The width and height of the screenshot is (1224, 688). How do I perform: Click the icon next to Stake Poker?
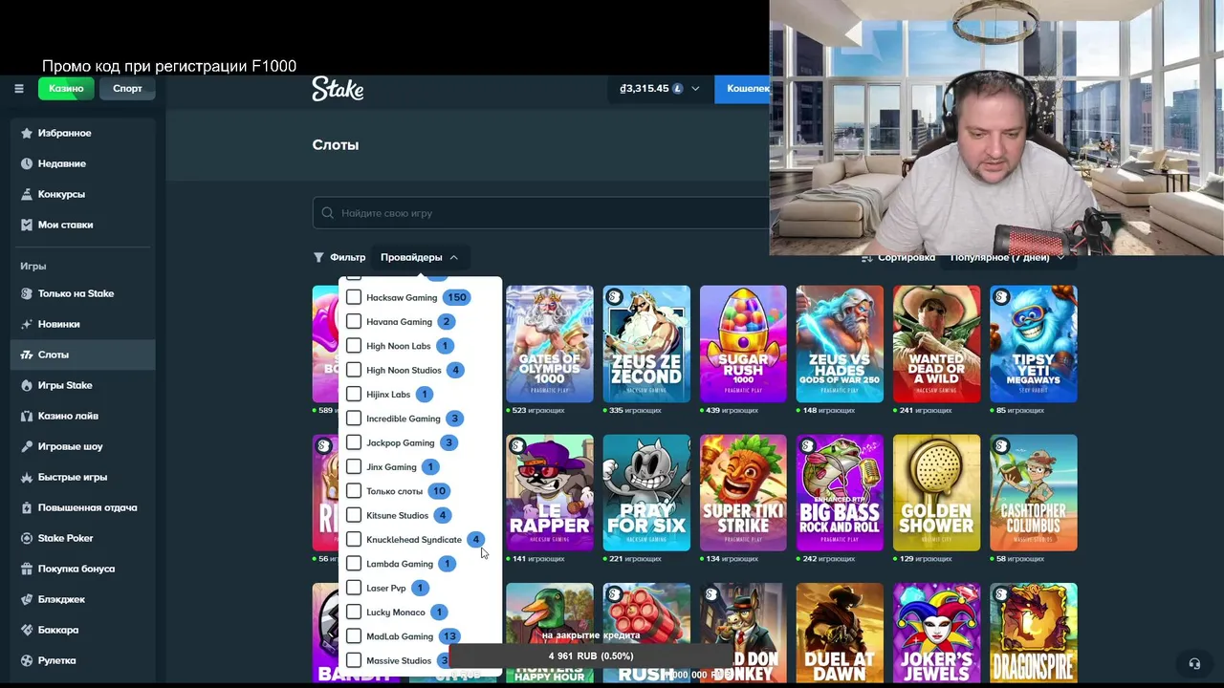point(27,538)
